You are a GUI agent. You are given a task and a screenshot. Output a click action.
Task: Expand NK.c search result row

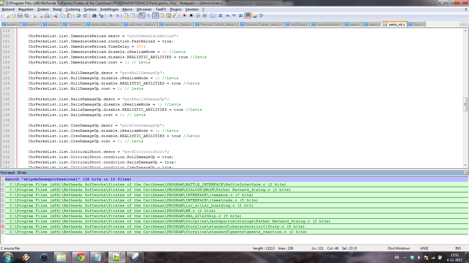pyautogui.click(x=3, y=211)
